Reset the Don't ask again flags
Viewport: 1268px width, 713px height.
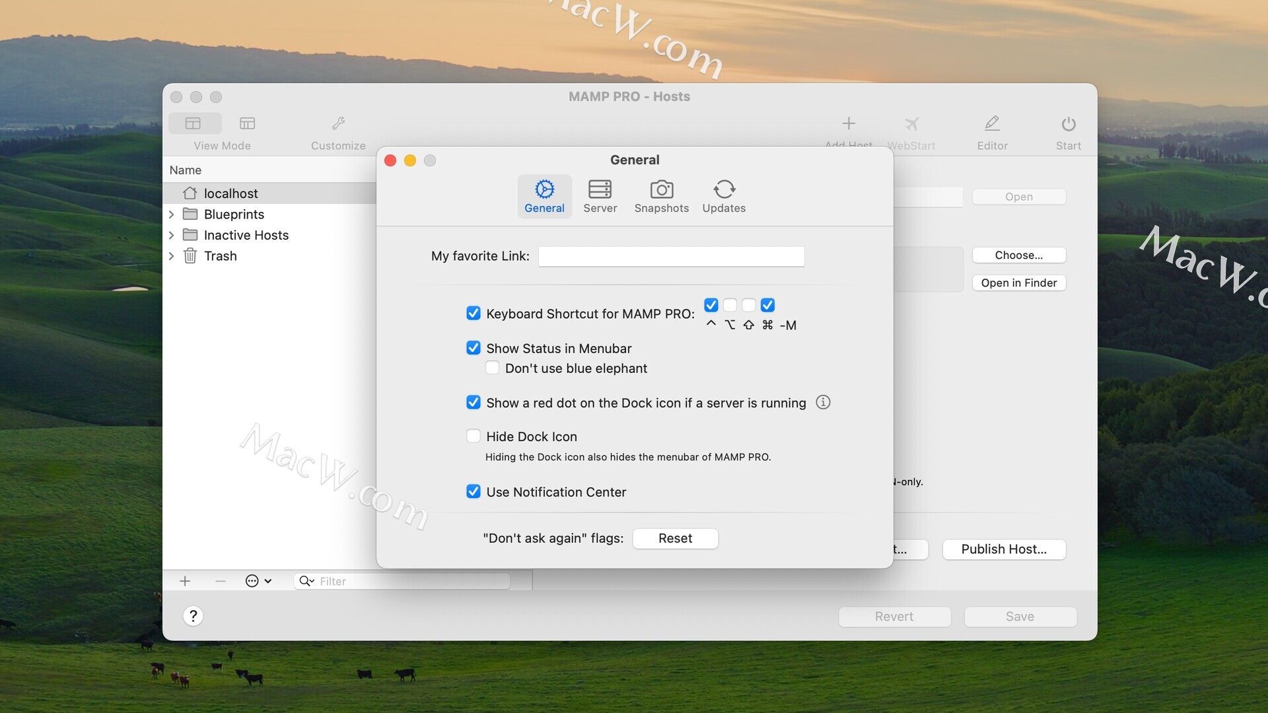click(675, 538)
